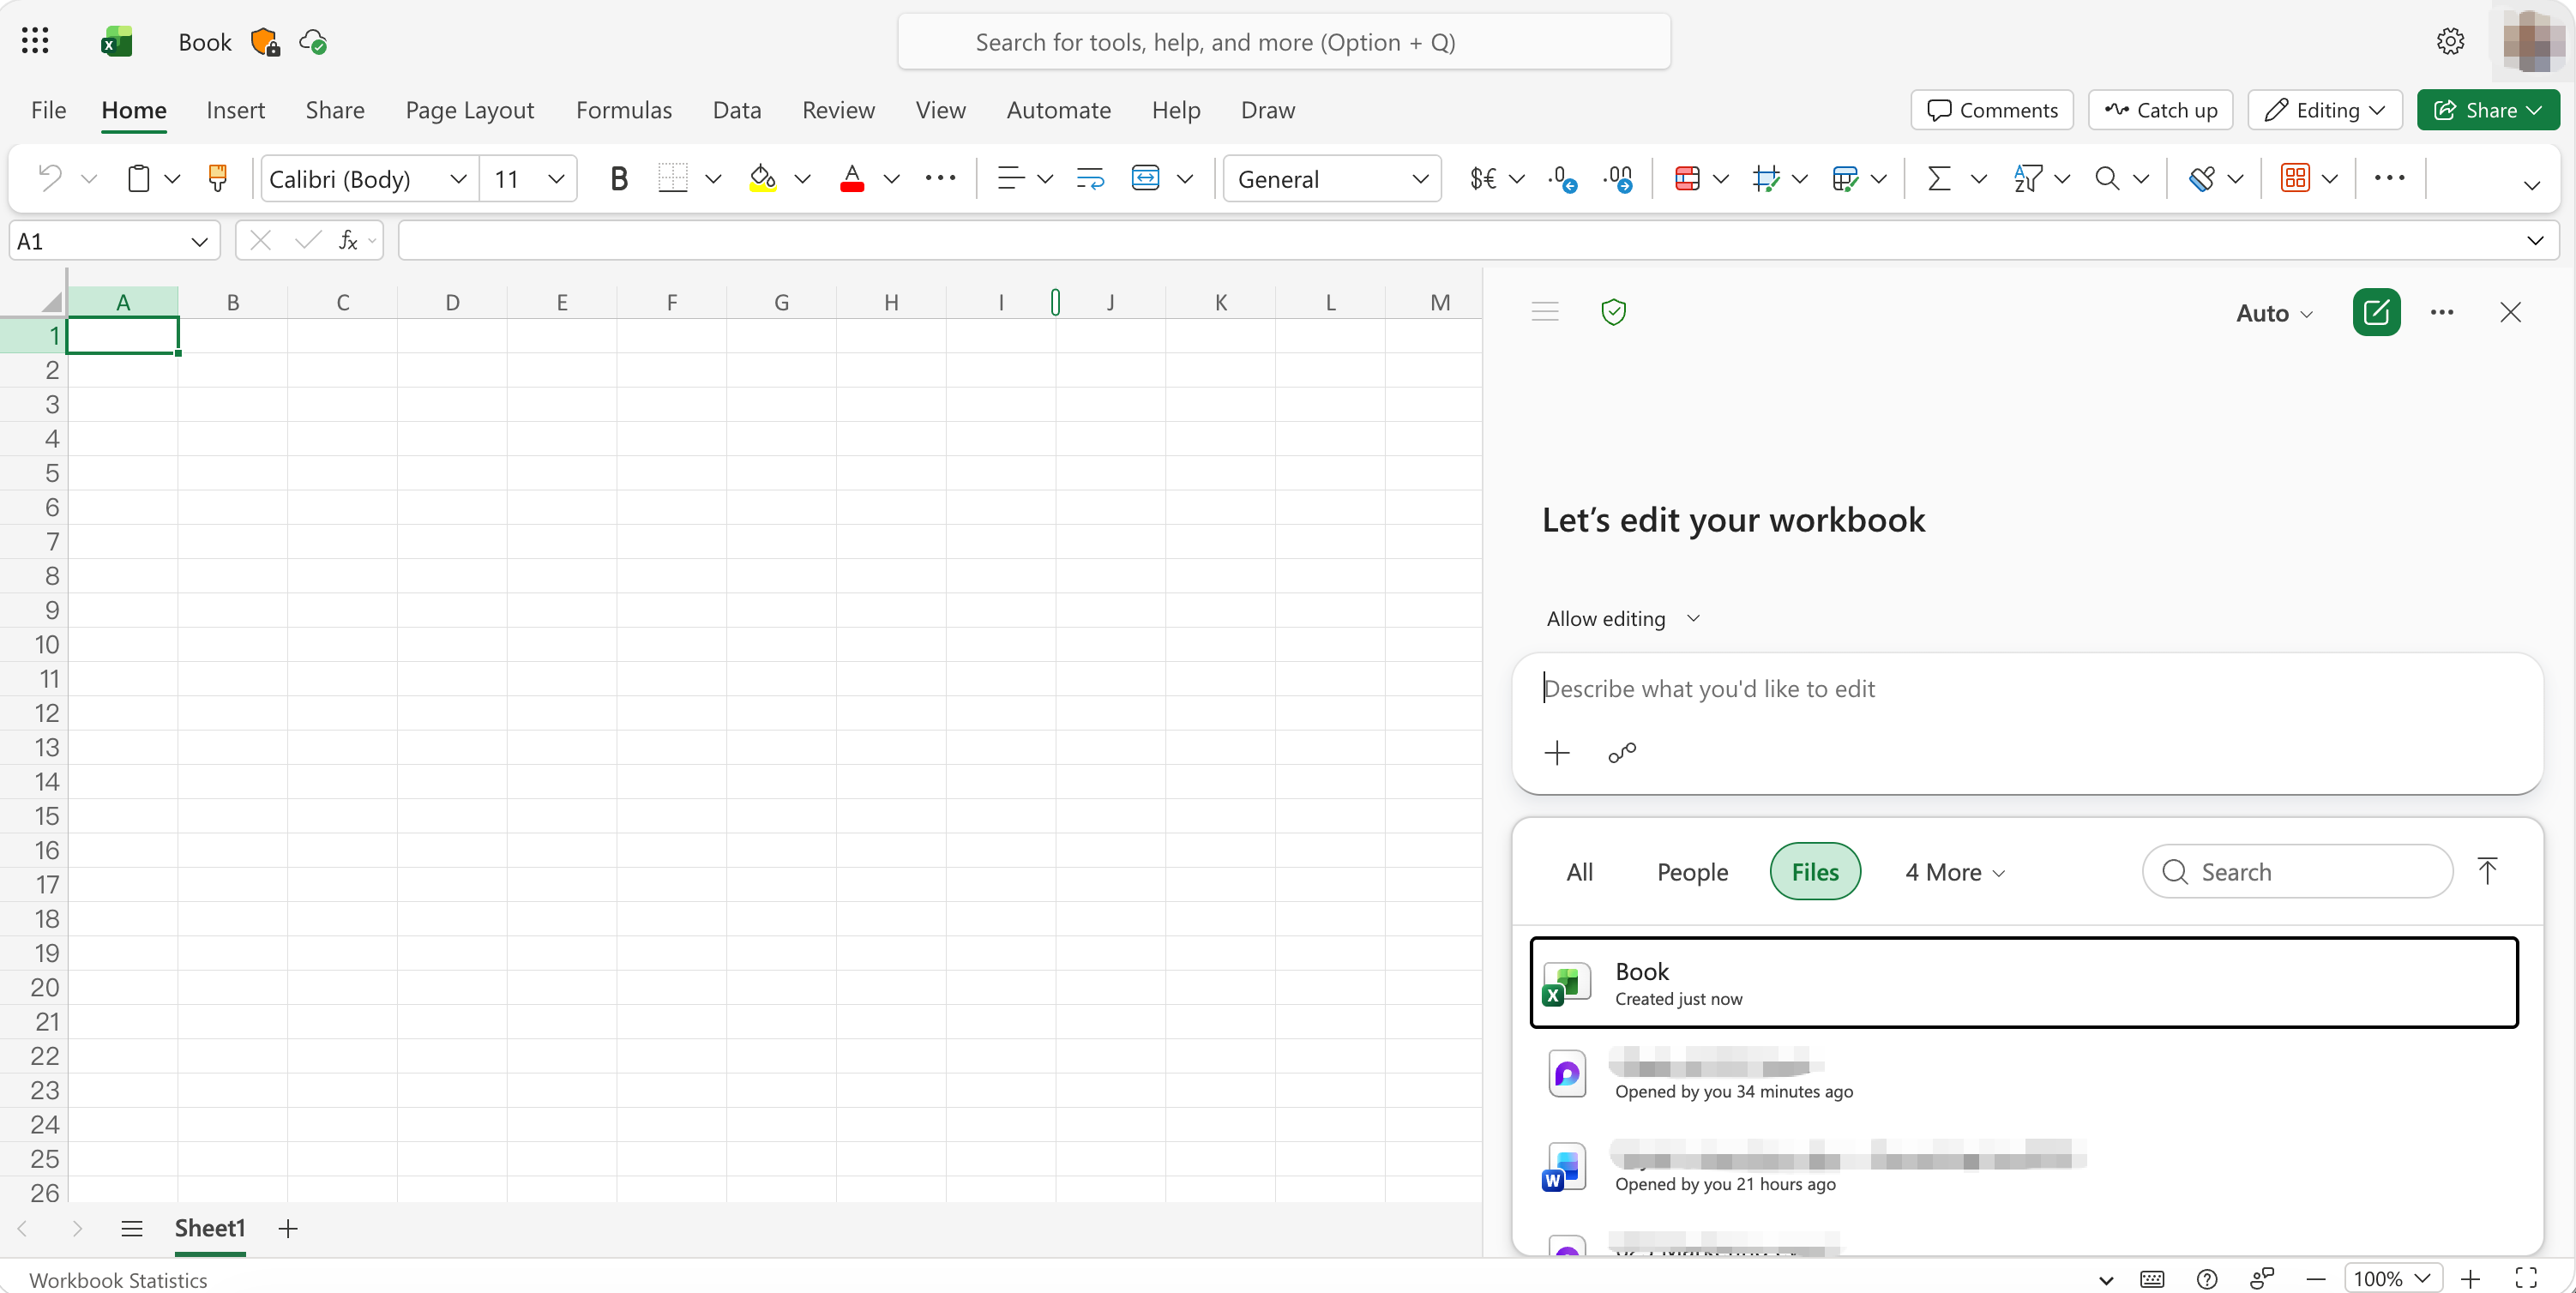Expand the font name dropdown
This screenshot has width=2576, height=1293.
(x=458, y=179)
